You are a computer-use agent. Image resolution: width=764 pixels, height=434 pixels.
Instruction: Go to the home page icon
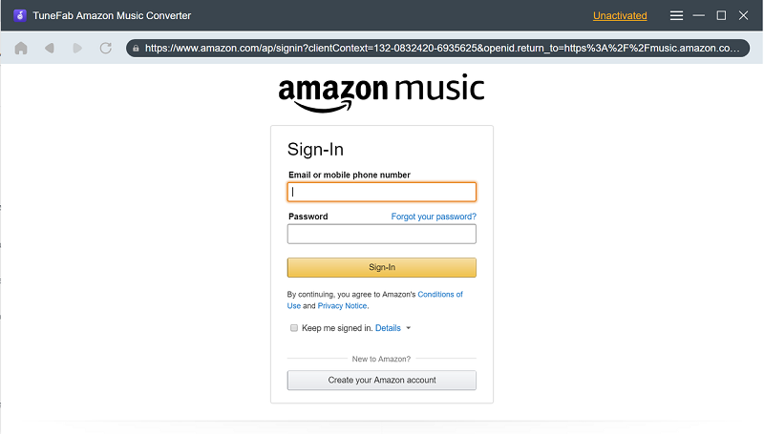coord(20,48)
